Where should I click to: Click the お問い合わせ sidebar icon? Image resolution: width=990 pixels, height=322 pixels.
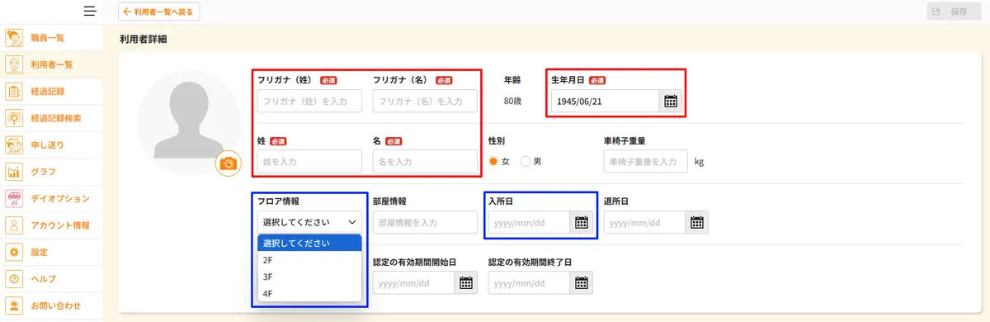14,305
